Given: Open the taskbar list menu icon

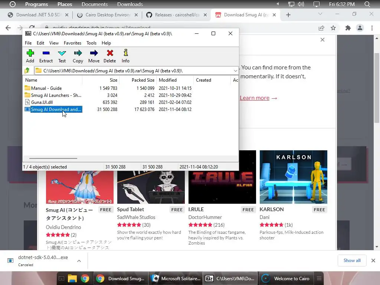Looking at the screenshot, I should pos(319,278).
